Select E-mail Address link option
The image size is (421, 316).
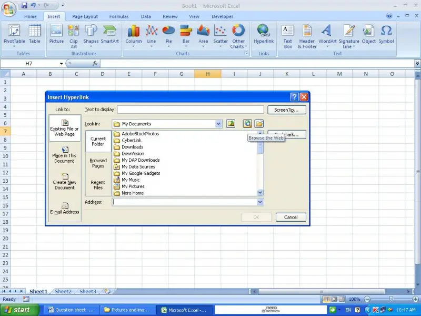coord(65,209)
